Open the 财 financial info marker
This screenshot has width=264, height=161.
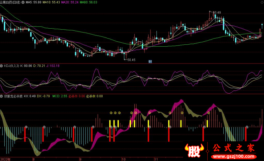click(x=150, y=61)
